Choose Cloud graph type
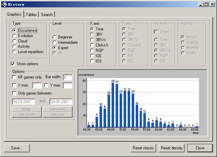 (x=14, y=41)
